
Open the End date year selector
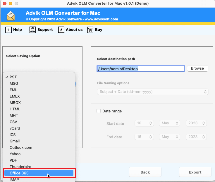196,137
